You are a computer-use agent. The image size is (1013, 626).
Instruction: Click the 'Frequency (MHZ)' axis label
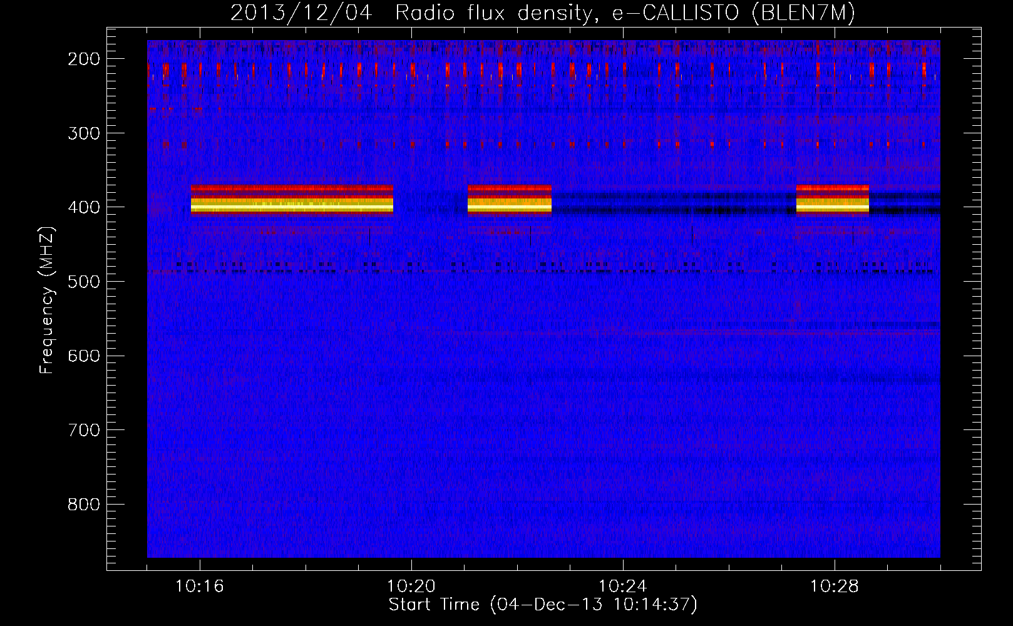(x=48, y=300)
